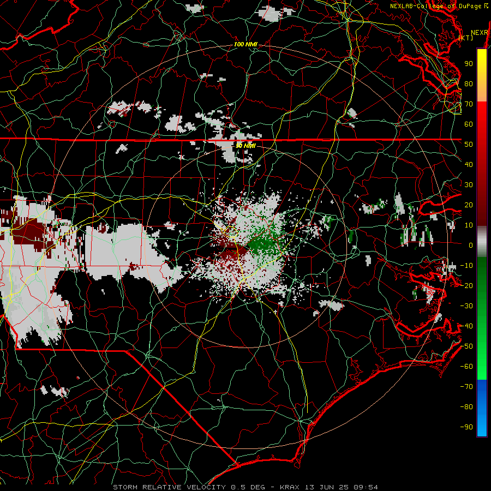This screenshot has width=491, height=491.
Task: Click the 10 value on the velocity scale
Action: point(469,225)
